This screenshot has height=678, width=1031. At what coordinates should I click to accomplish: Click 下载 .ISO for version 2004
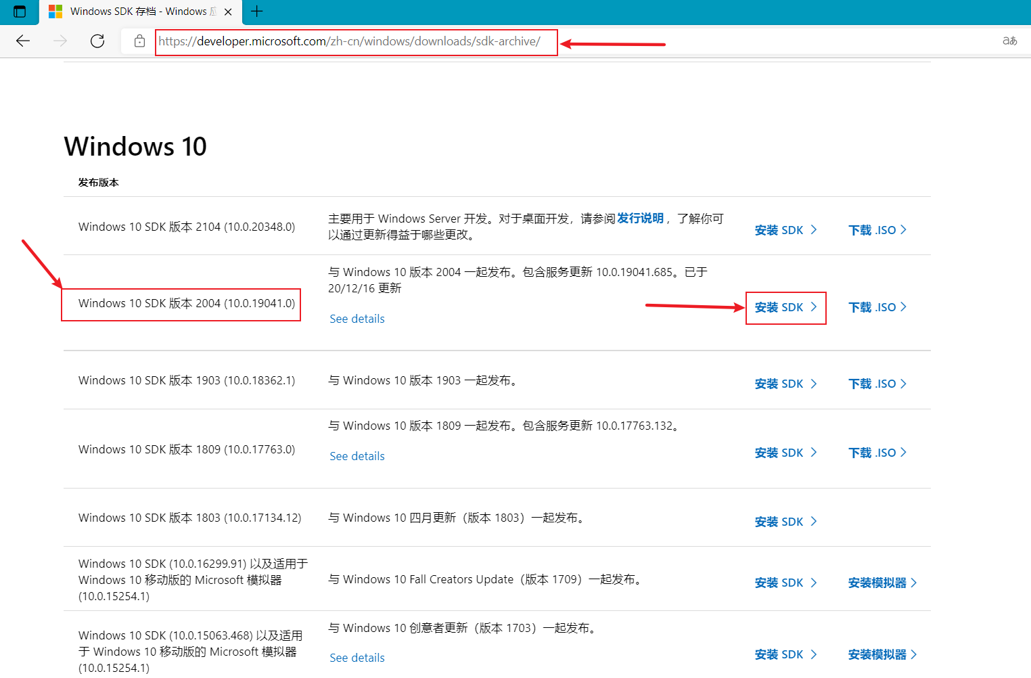coord(877,307)
